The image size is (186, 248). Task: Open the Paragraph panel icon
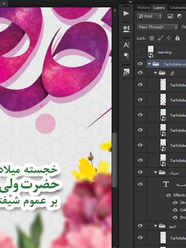tap(126, 56)
